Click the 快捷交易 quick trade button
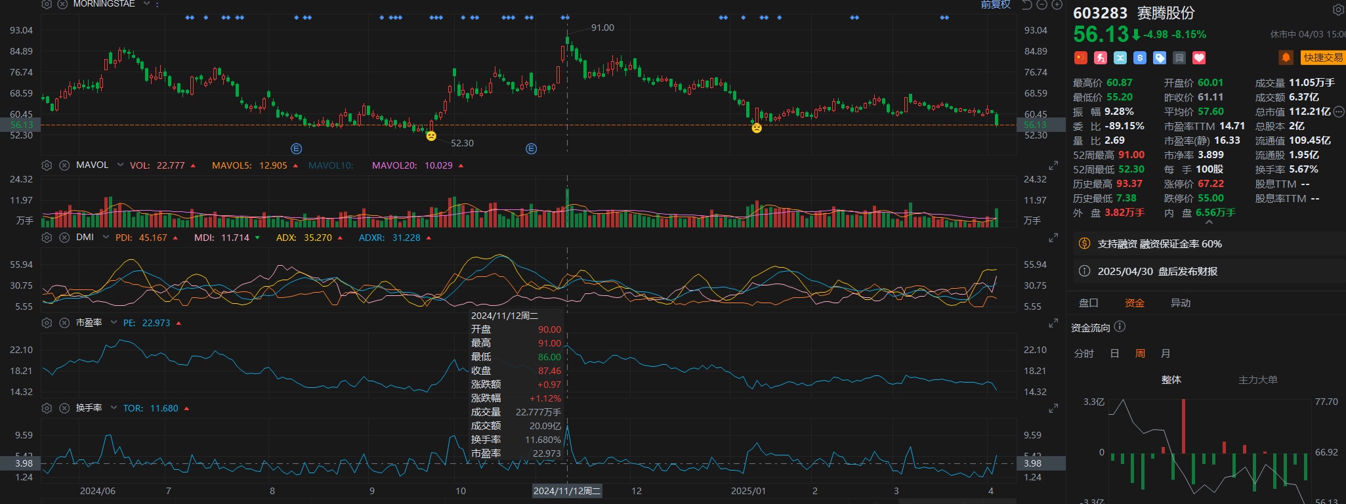 [1323, 58]
